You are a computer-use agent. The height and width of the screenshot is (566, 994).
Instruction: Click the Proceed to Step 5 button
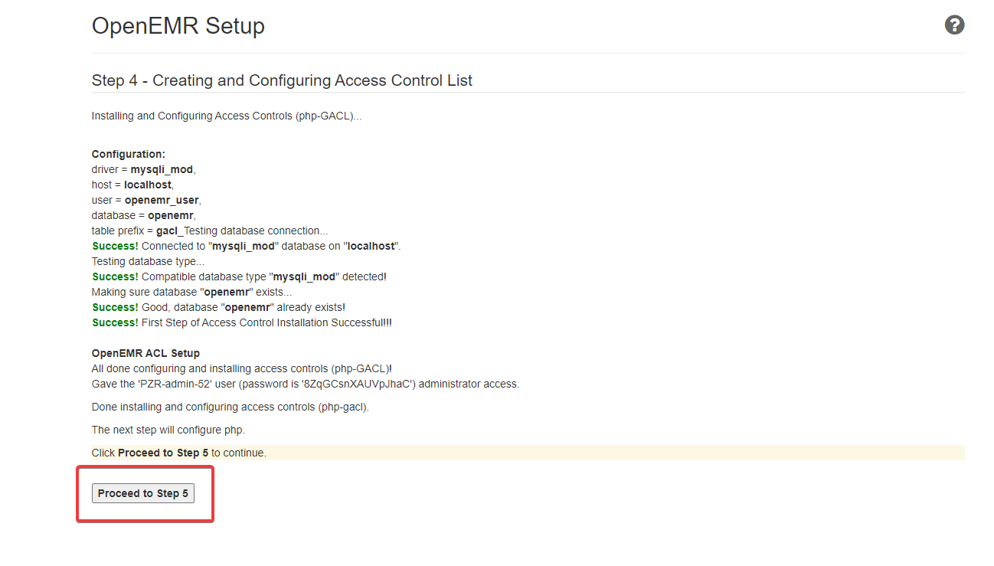(143, 493)
